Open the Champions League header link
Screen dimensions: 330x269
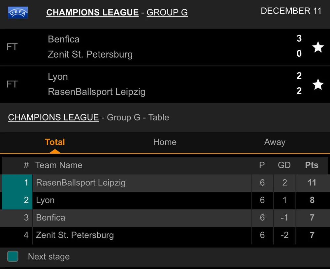pos(92,13)
